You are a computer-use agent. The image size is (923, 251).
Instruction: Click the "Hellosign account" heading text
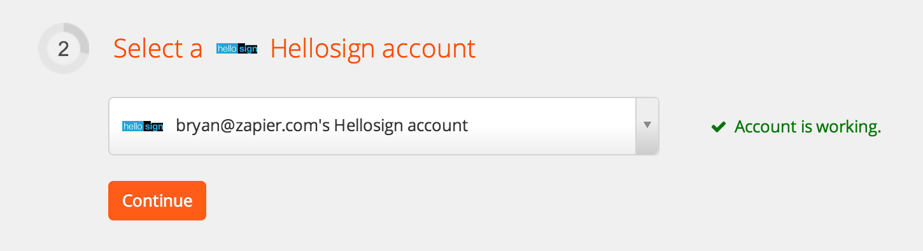[373, 49]
